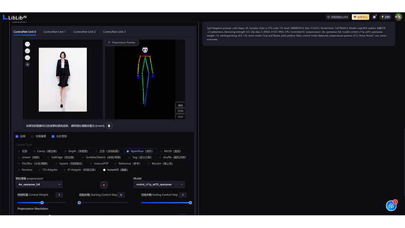Switch to ControlNet Unit 1 tab
The height and width of the screenshot is (228, 405).
[x=55, y=32]
